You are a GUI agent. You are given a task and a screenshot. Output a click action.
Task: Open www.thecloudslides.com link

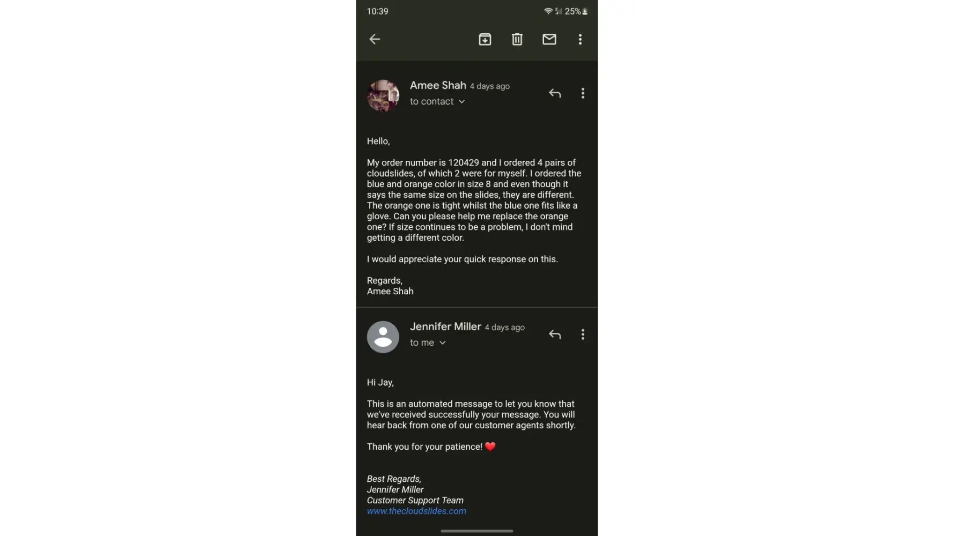click(416, 511)
